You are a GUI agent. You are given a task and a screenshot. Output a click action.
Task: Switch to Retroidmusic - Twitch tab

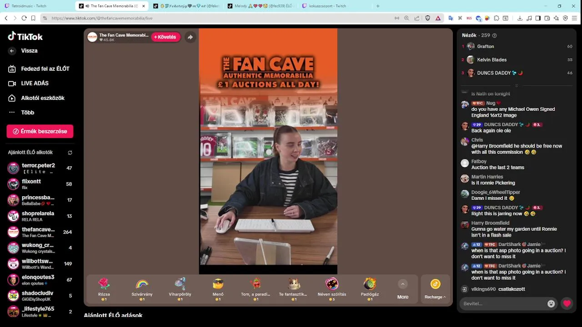pos(36,6)
